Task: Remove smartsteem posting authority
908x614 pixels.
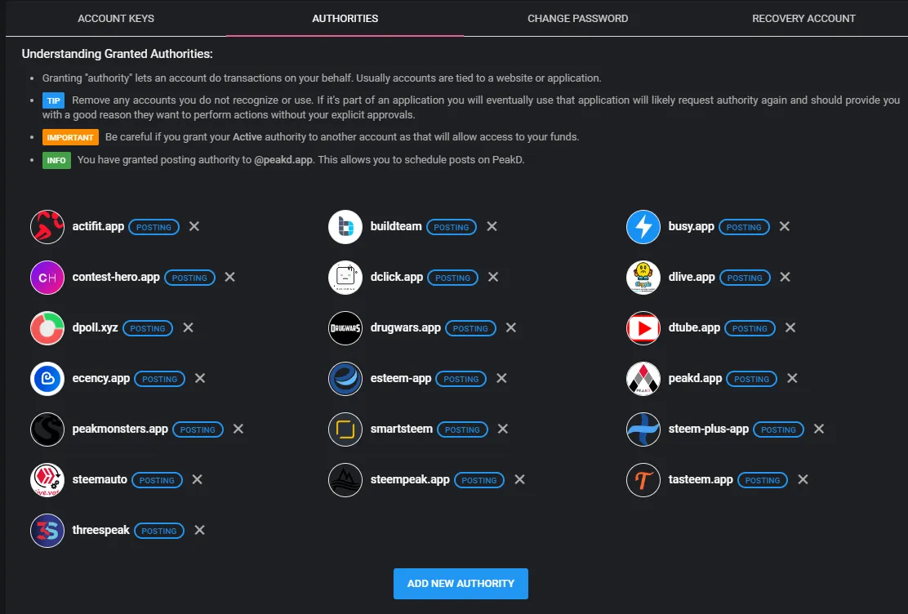Action: point(503,429)
